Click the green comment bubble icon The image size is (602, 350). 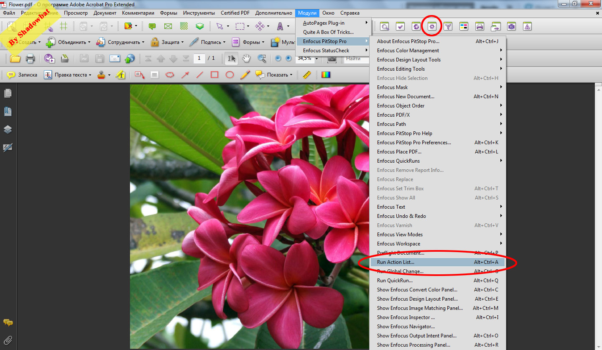pos(152,26)
